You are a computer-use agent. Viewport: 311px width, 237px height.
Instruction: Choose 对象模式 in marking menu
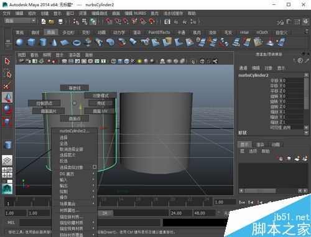click(101, 96)
